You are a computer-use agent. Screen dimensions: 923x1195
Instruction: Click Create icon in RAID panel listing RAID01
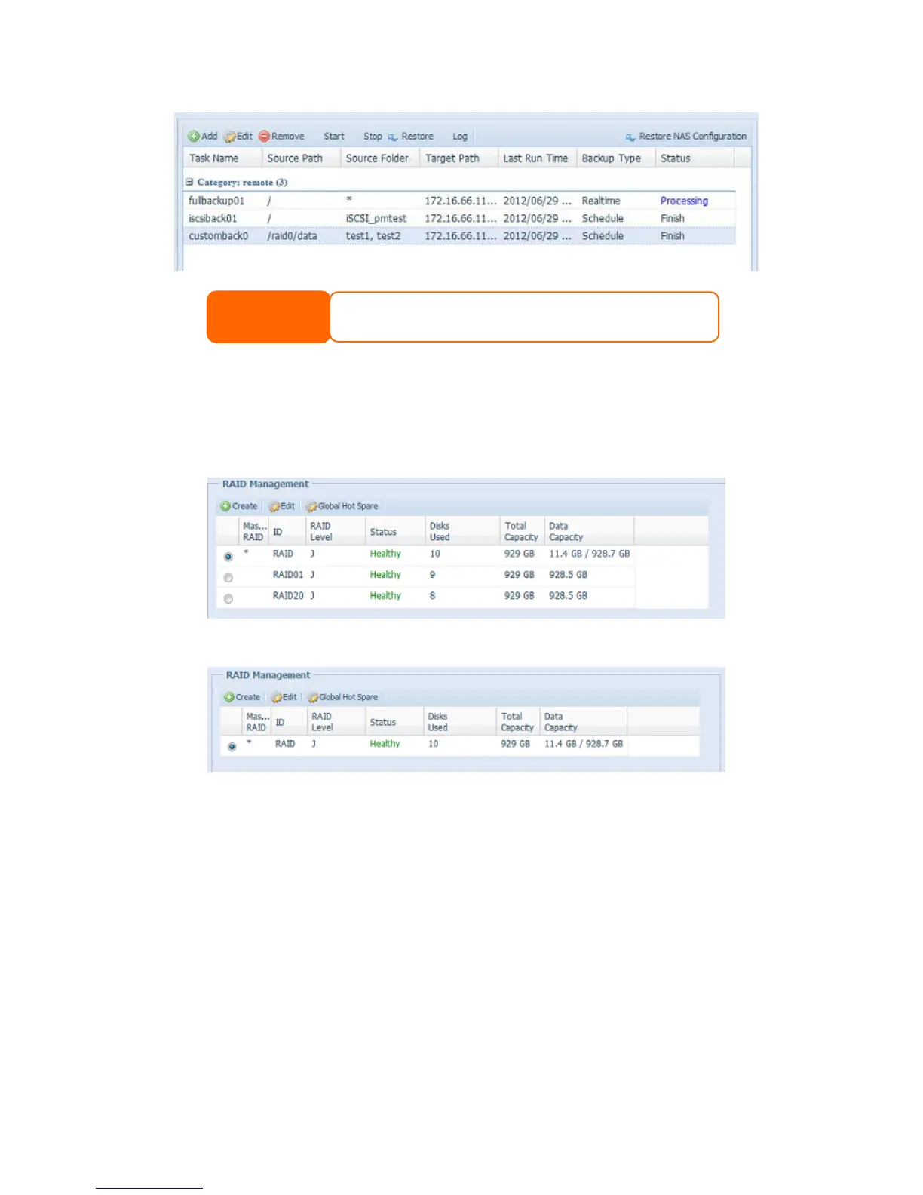click(x=225, y=506)
